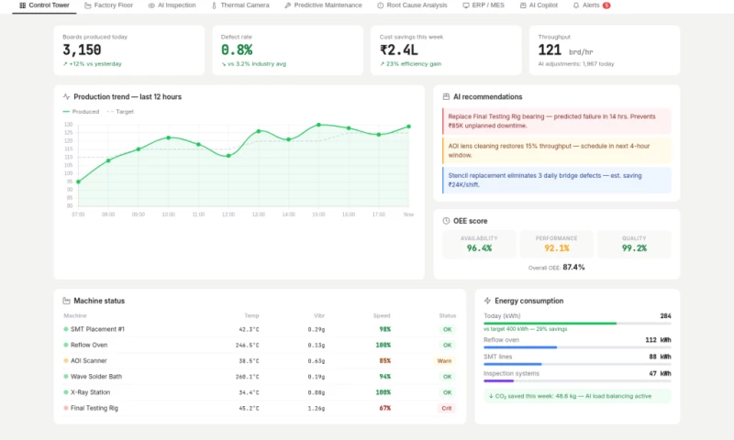Click the 07:00 chart data point
Screen dimensions: 734x440
78,181
